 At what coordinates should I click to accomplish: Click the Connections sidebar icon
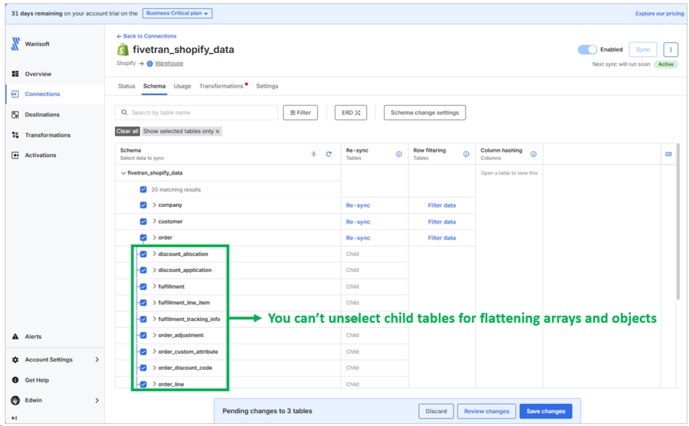pyautogui.click(x=15, y=94)
